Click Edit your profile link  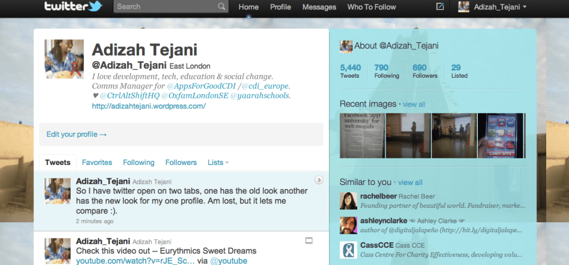click(77, 134)
